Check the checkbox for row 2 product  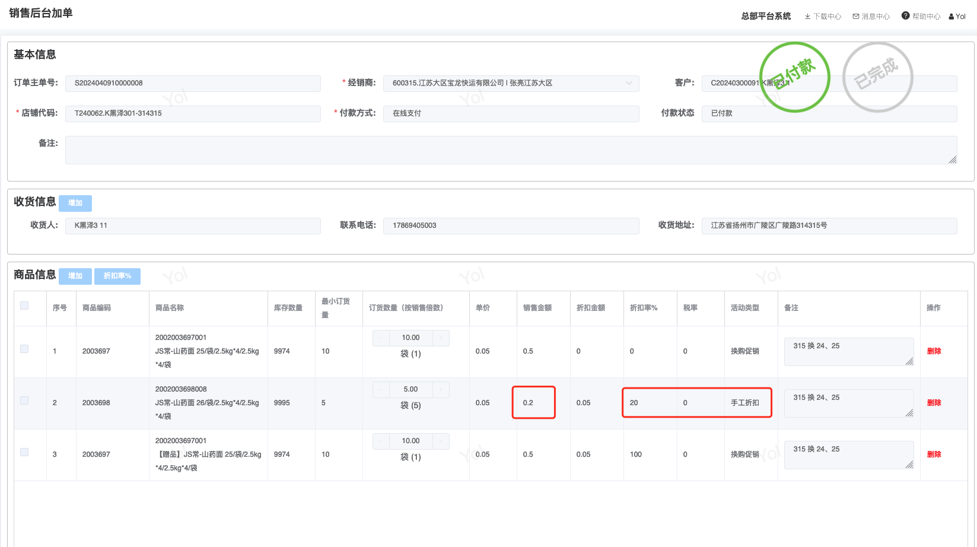(24, 400)
